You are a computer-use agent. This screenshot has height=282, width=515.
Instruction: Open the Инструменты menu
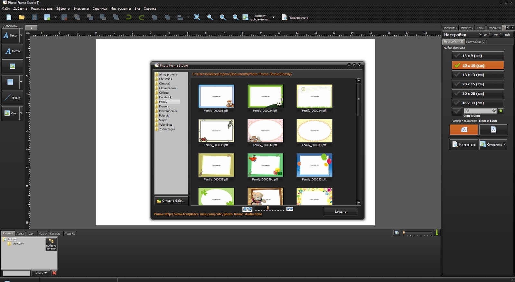pos(121,9)
